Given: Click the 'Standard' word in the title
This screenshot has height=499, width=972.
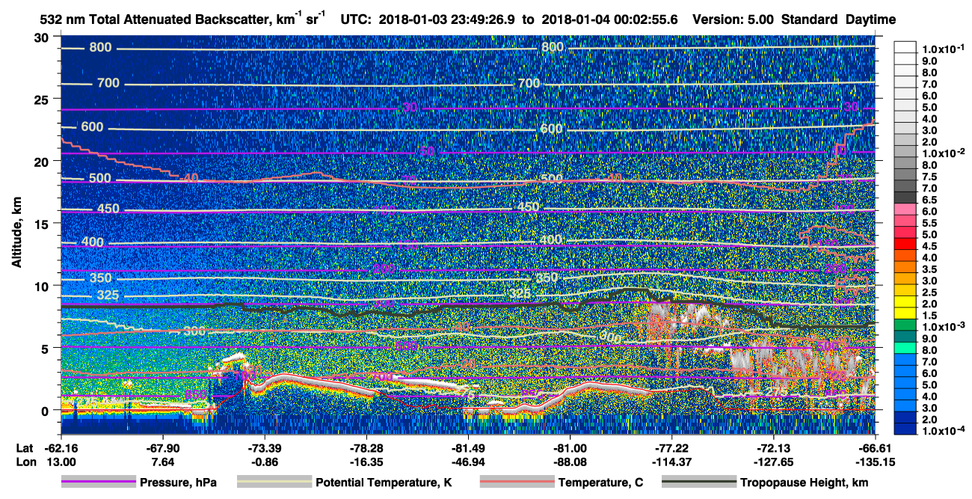Looking at the screenshot, I should [810, 20].
